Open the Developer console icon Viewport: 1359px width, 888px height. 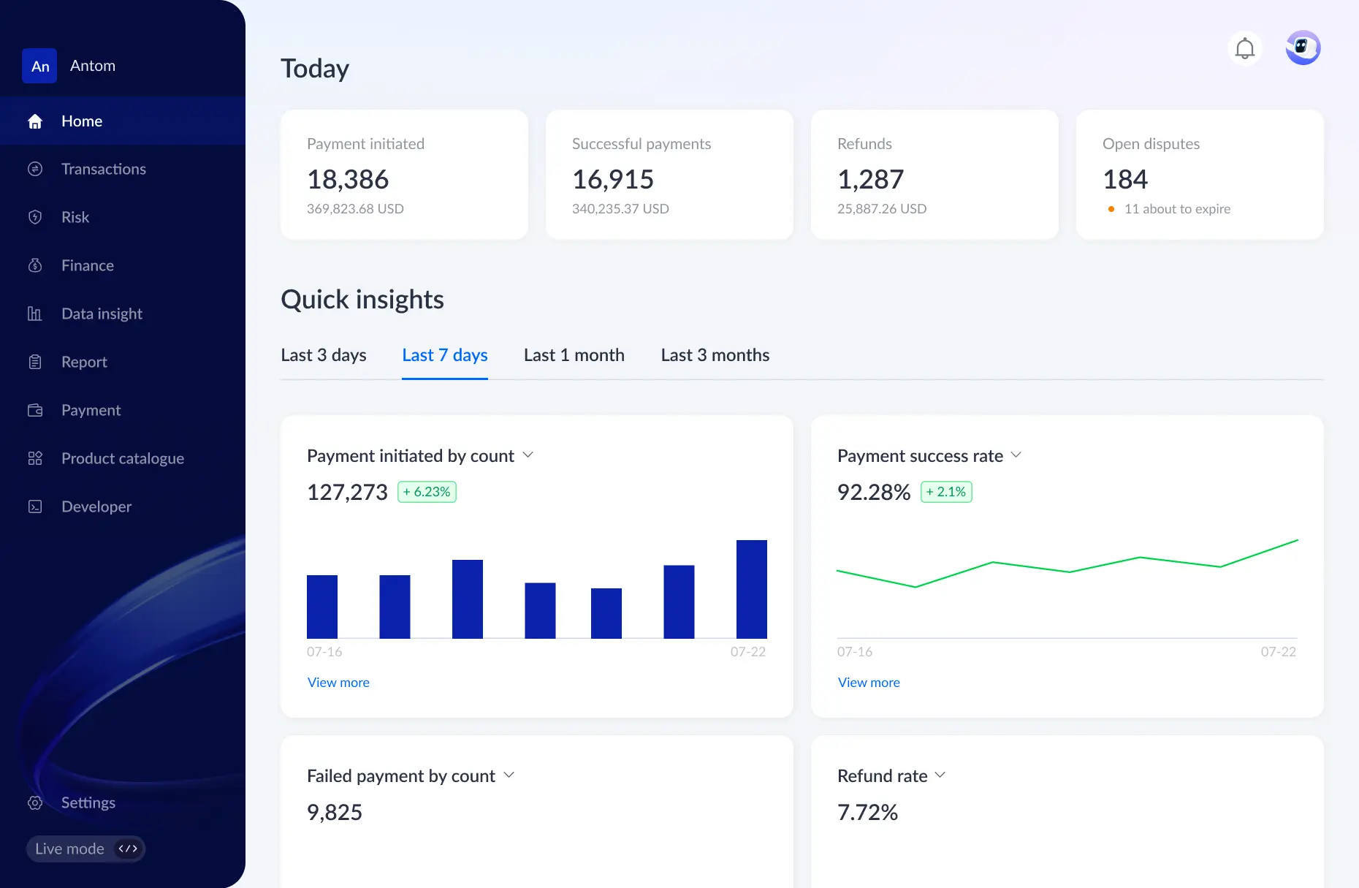pyautogui.click(x=35, y=506)
